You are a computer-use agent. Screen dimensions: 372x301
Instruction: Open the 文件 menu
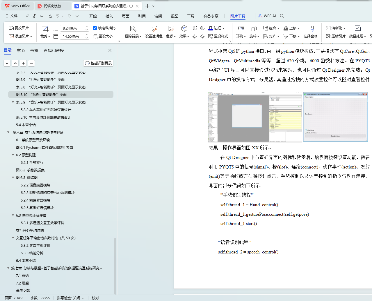(x=12, y=16)
